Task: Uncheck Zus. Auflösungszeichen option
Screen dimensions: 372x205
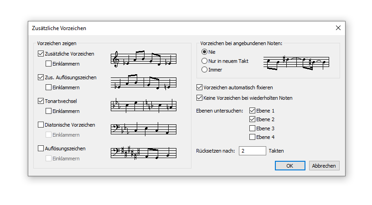Action: point(41,77)
